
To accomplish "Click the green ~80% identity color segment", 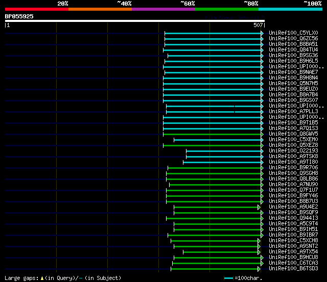I will [227, 9].
